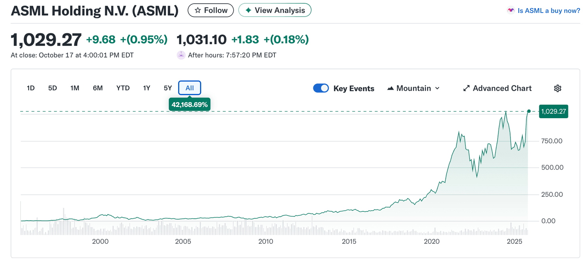Viewport: 583px width, 260px height.
Task: Click the sparkle icon in View Analysis
Action: pyautogui.click(x=248, y=11)
